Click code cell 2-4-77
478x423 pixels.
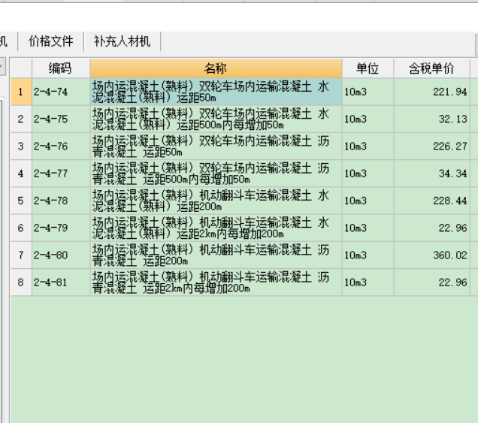pos(61,174)
